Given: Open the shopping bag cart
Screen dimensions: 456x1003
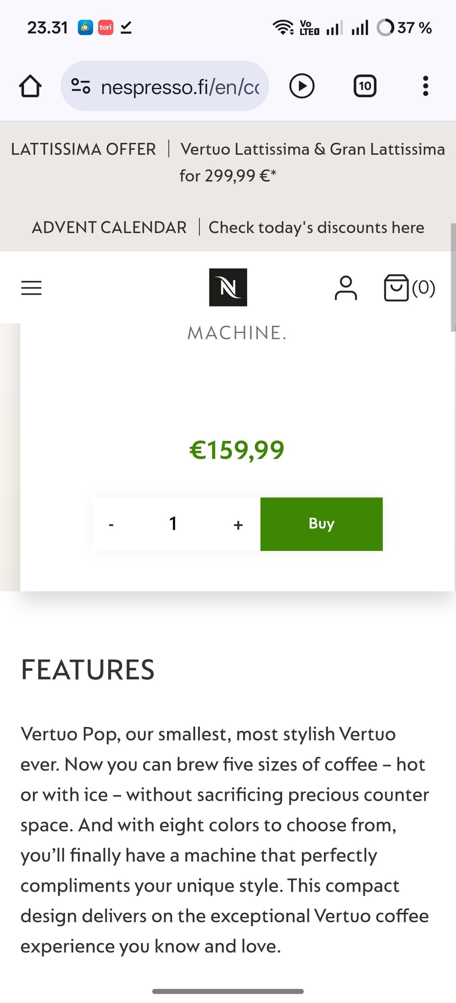Looking at the screenshot, I should [x=409, y=288].
